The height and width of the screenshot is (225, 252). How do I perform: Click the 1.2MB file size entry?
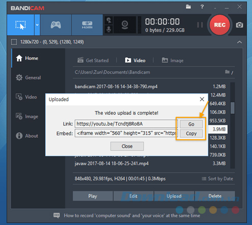219,87
